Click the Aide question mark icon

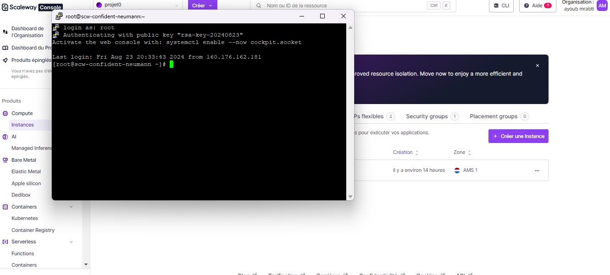(x=527, y=5)
